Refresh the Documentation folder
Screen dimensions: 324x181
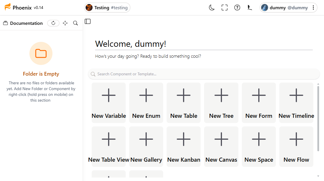[x=53, y=23]
